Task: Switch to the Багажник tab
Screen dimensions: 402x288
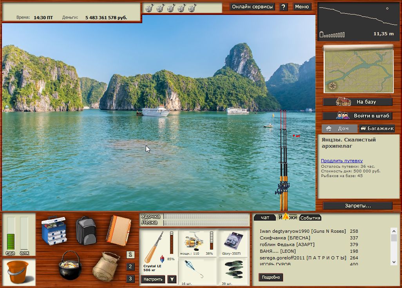Action: (377, 128)
